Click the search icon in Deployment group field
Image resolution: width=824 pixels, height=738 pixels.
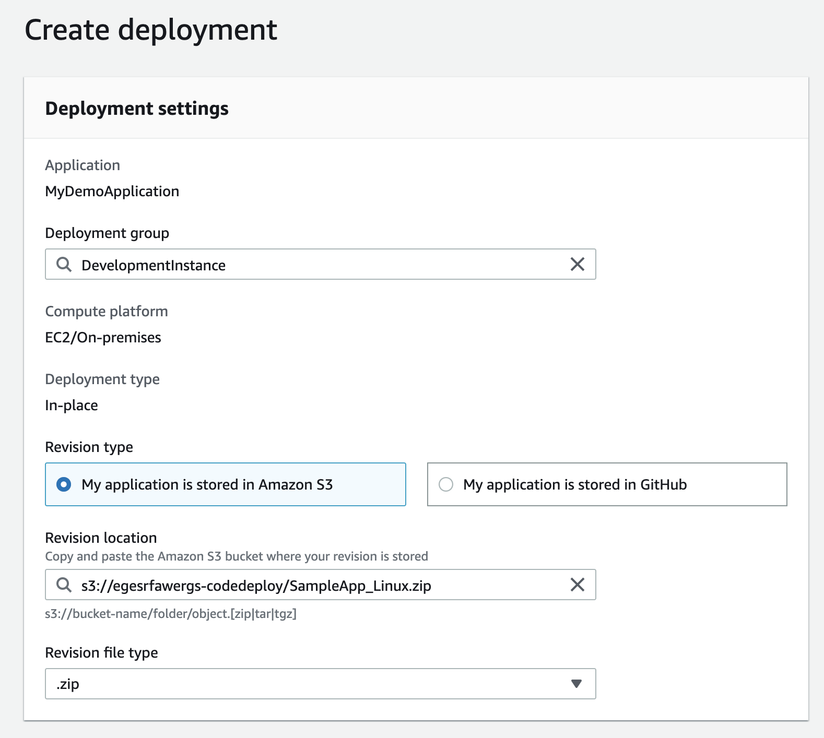[64, 265]
